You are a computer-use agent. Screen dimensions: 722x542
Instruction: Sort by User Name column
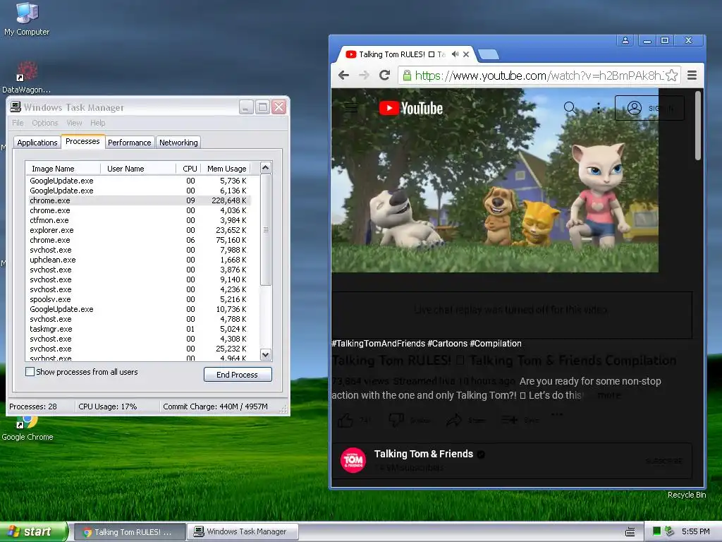click(138, 169)
